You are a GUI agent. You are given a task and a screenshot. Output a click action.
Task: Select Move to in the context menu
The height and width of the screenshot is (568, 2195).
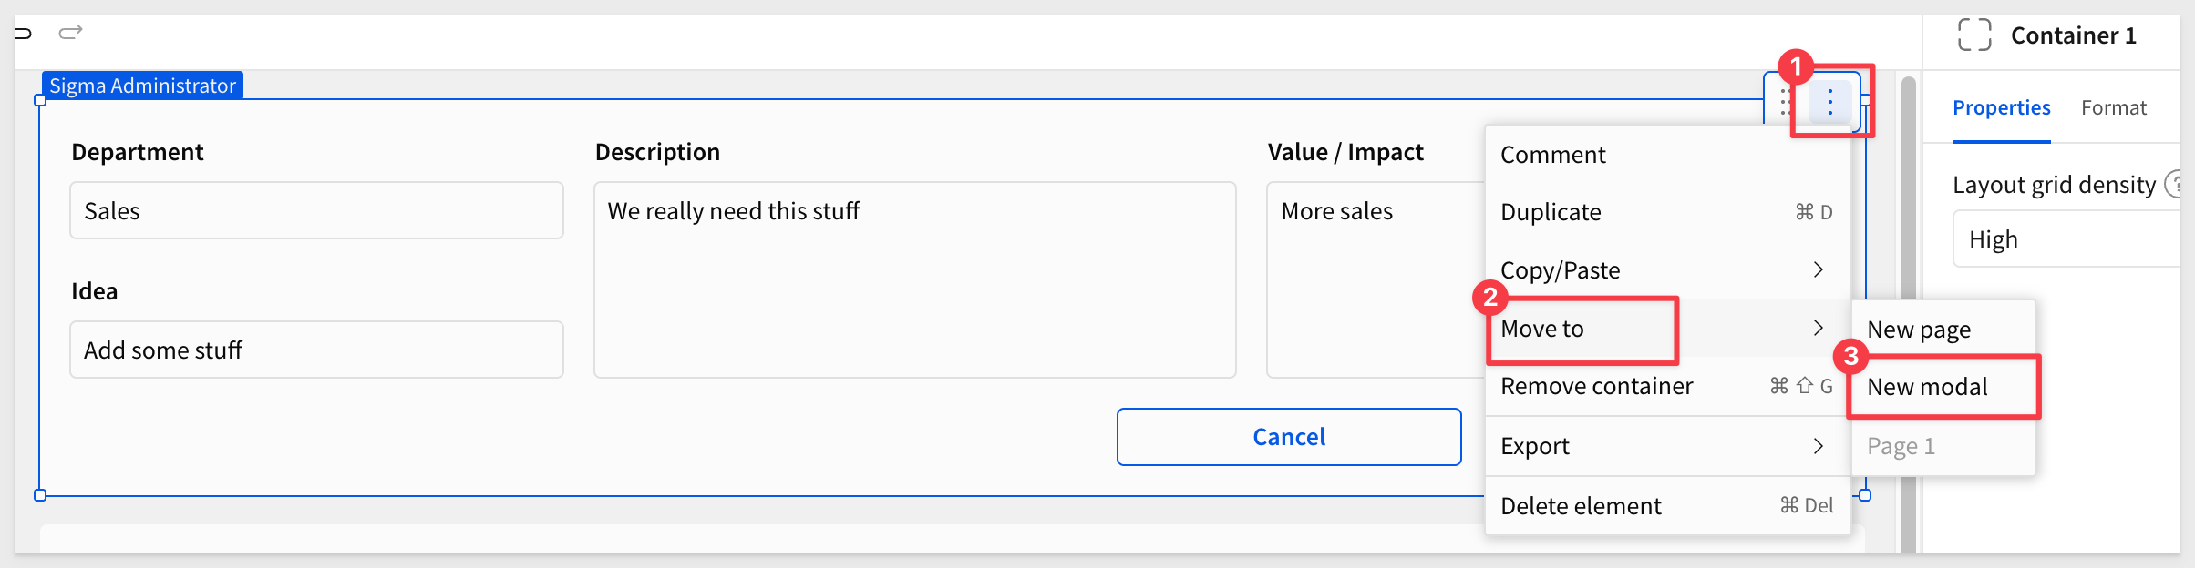pos(1667,328)
